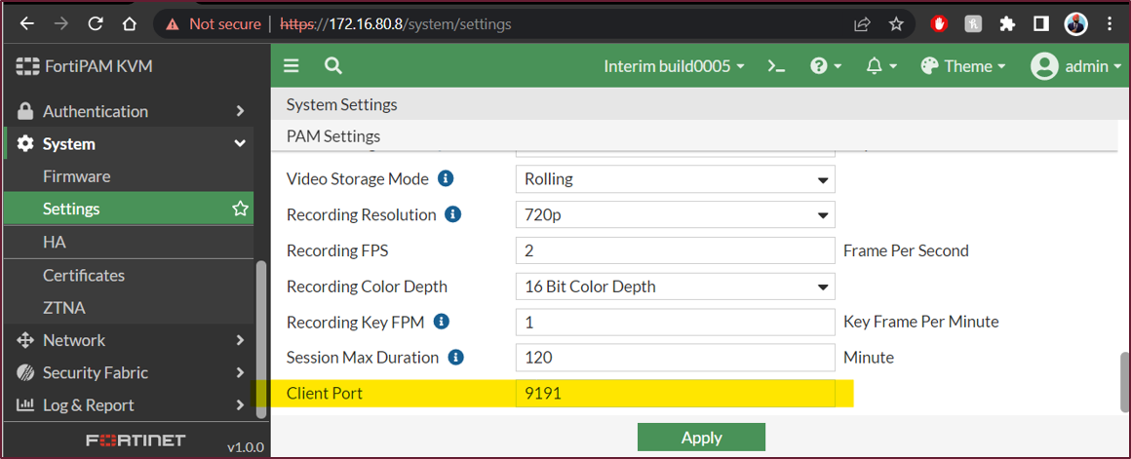Viewport: 1131px width, 459px height.
Task: Expand the Authentication sidebar menu
Action: coord(127,111)
